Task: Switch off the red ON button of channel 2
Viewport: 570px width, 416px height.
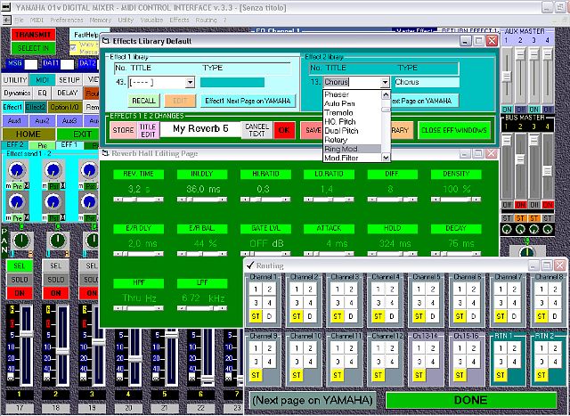Action: pos(56,293)
